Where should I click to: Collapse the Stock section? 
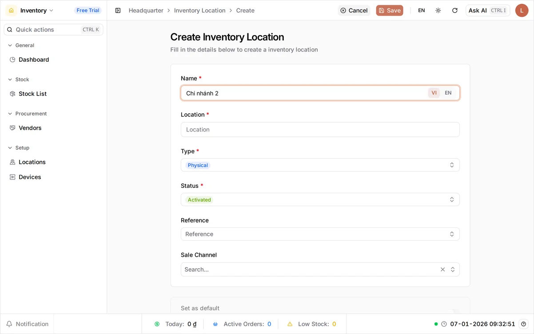pos(19,80)
